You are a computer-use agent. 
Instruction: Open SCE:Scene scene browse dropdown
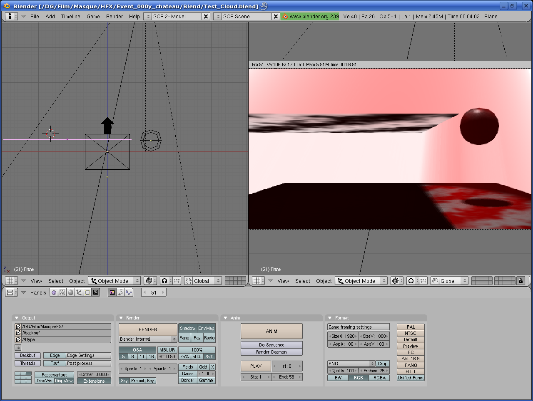tap(217, 16)
